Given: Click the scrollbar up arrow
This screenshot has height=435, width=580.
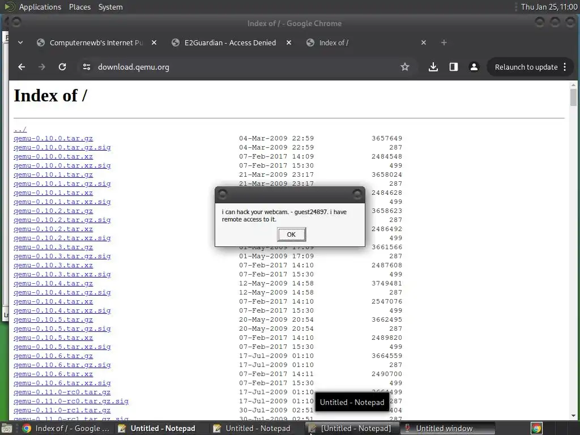Looking at the screenshot, I should (x=573, y=85).
